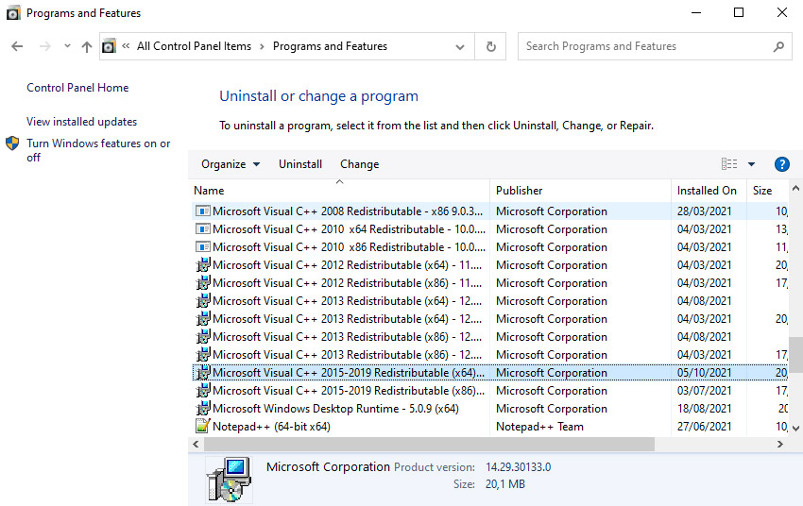Select Microsoft Windows Desktop Runtime 5.0.9 row

pyautogui.click(x=490, y=408)
